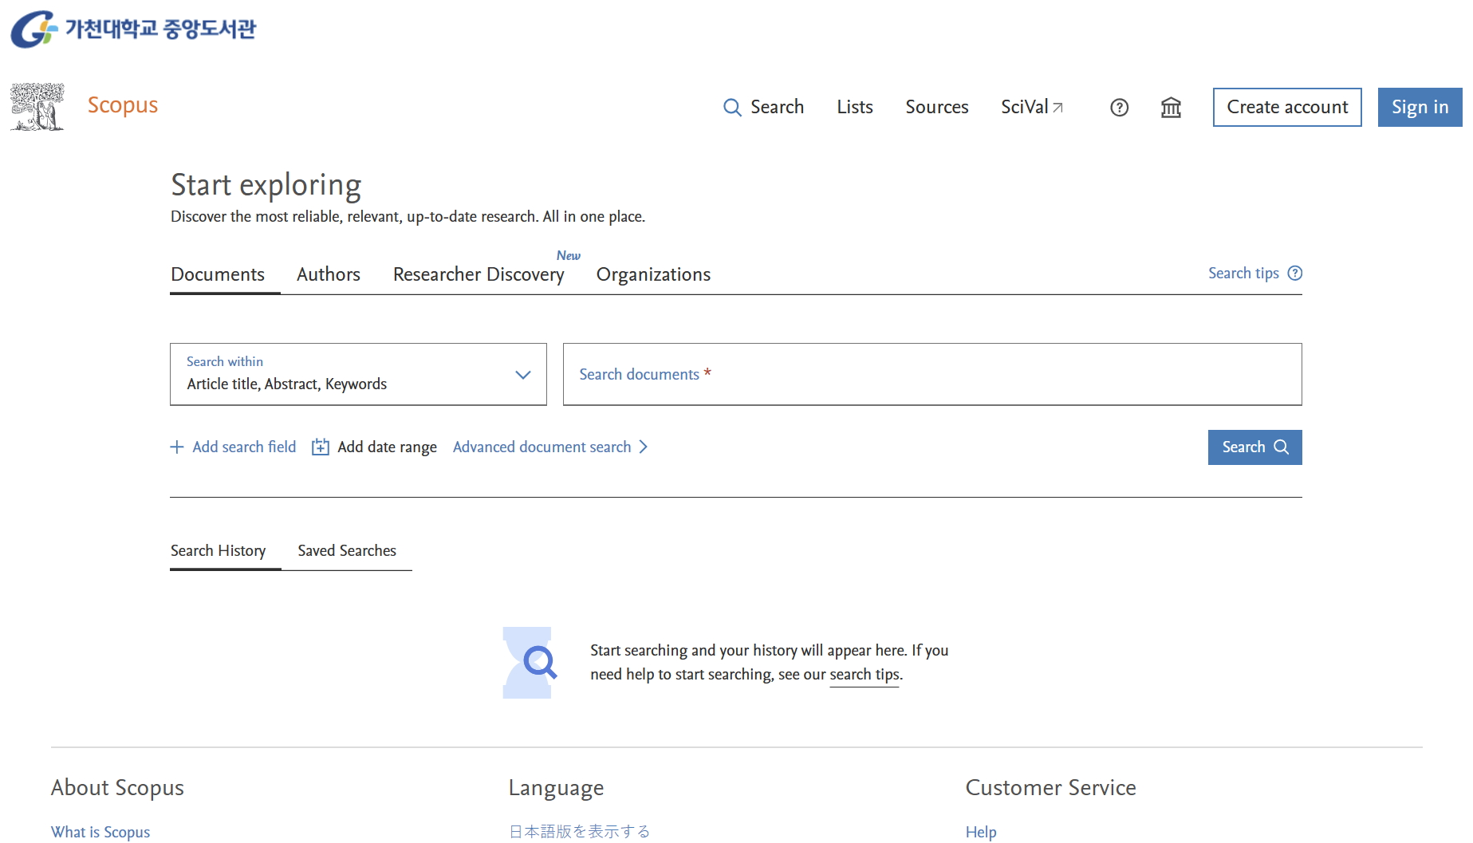Open the What is Scopus link
Viewport: 1473px width, 843px height.
[x=100, y=832]
